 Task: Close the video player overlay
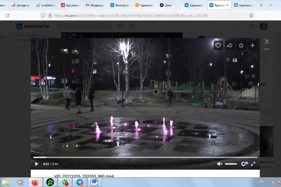(267, 41)
